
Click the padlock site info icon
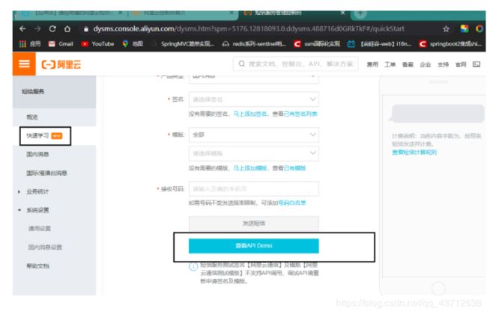86,29
